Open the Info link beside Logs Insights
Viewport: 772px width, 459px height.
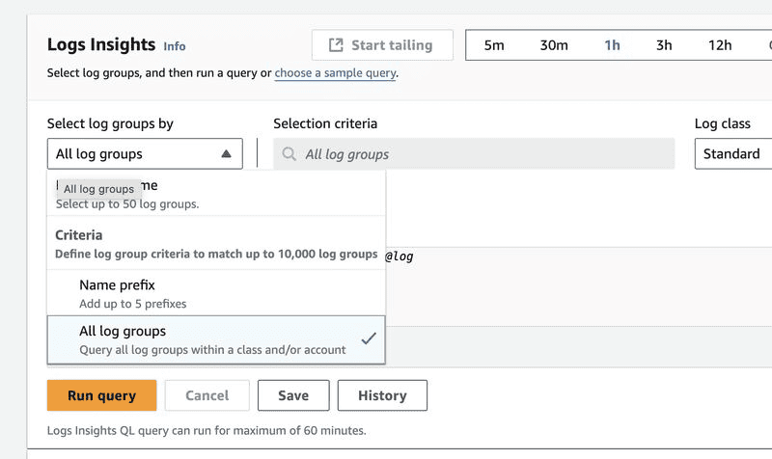click(175, 46)
